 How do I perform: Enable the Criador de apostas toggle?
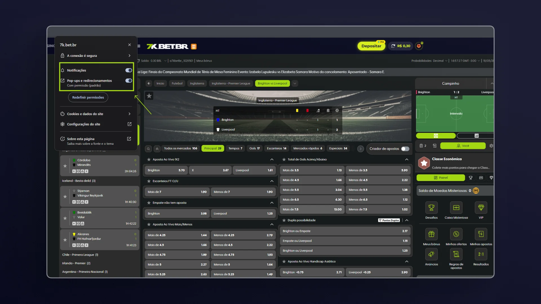(405, 149)
